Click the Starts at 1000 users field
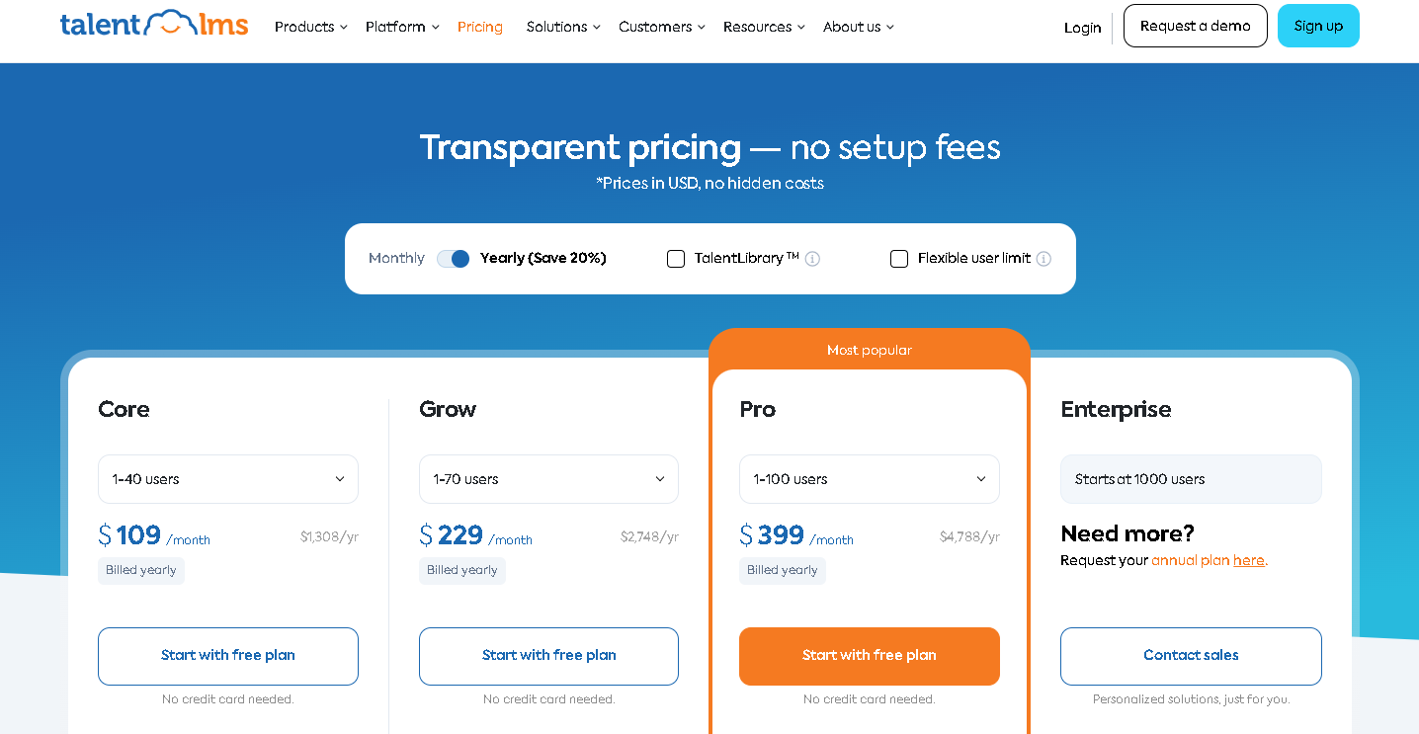 tap(1191, 479)
